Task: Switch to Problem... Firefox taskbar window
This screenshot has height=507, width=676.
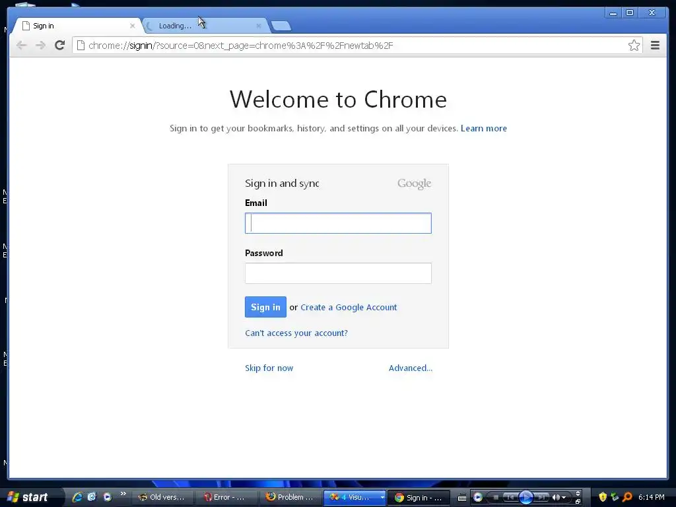Action: point(290,497)
